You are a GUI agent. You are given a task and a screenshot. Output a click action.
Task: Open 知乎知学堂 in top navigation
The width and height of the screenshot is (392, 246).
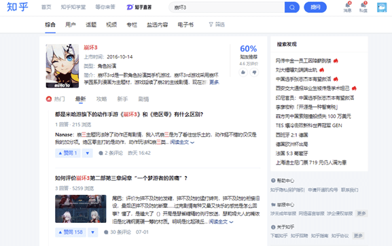click(x=73, y=7)
